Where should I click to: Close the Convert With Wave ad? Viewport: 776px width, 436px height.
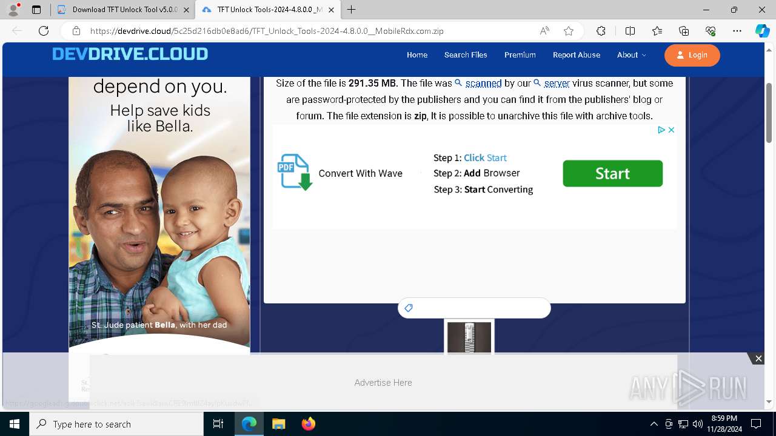click(x=671, y=130)
